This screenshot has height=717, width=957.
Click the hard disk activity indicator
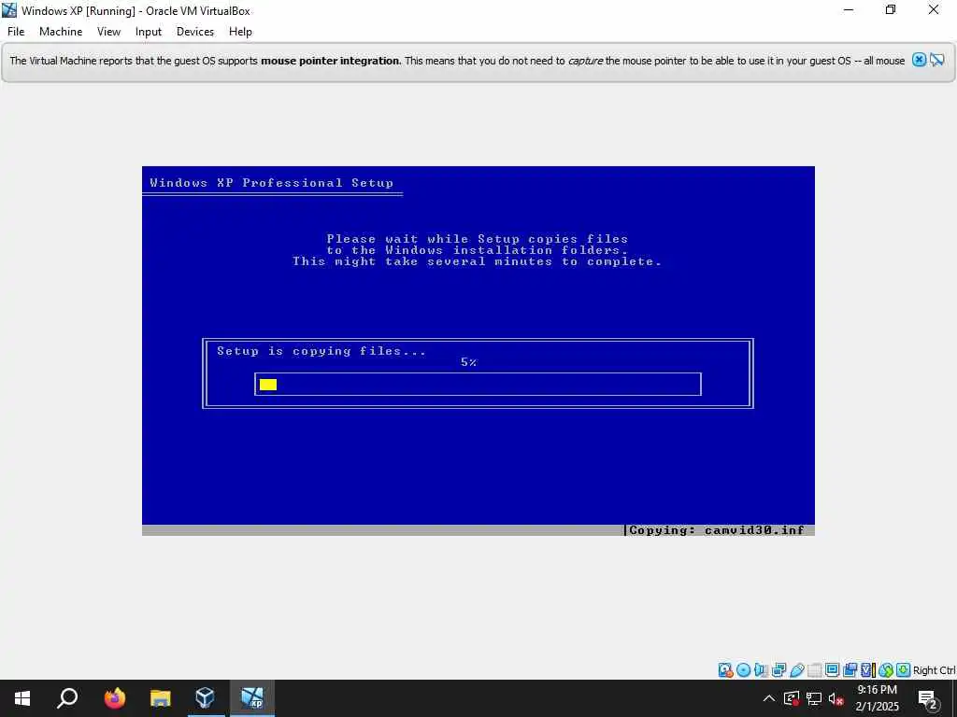click(725, 670)
